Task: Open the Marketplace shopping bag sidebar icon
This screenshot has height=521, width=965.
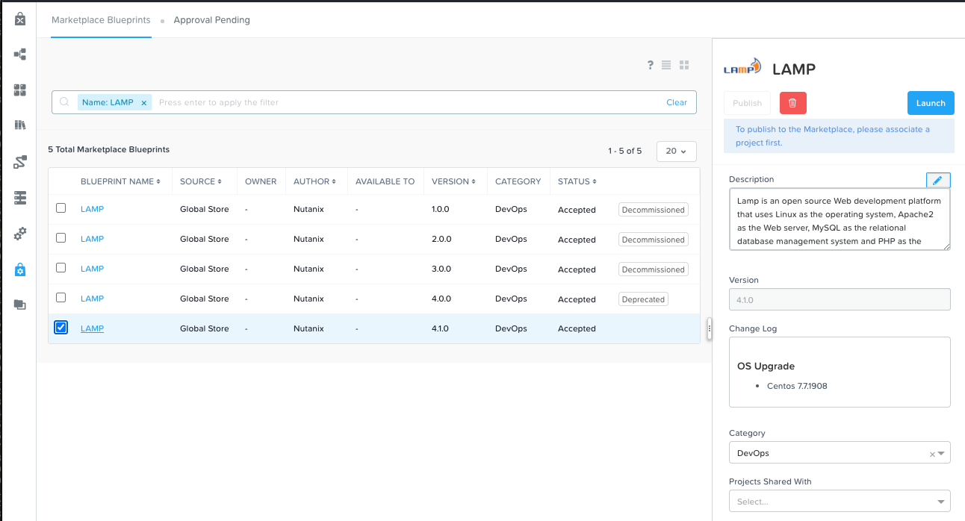Action: (20, 19)
